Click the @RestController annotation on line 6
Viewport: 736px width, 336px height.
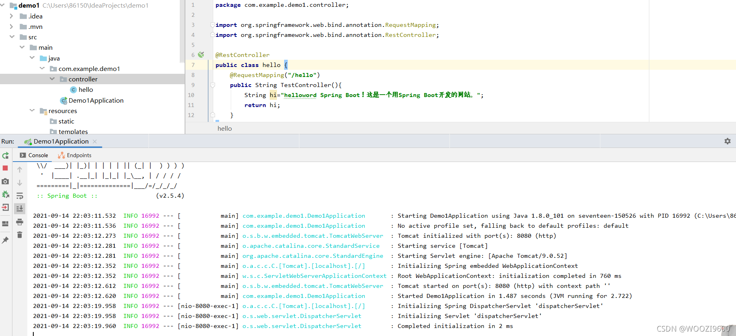click(242, 55)
